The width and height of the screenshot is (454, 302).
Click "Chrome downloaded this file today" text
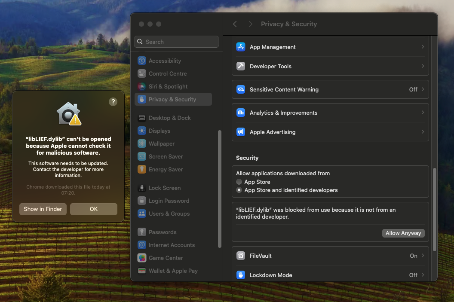(x=68, y=190)
